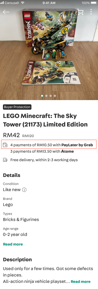Open PayLater by Grab payment option

(49, 145)
